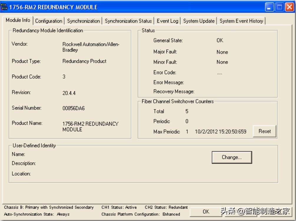The image size is (296, 221).
Task: Select the Synchronization Status tab
Action: (128, 21)
